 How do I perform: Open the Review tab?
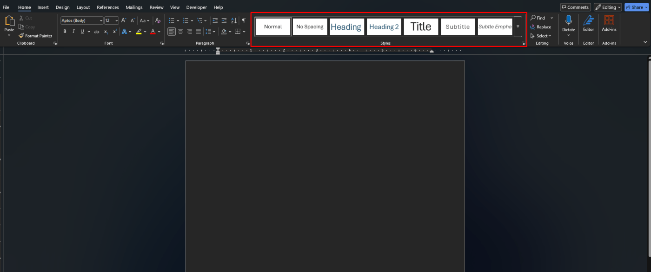point(157,7)
